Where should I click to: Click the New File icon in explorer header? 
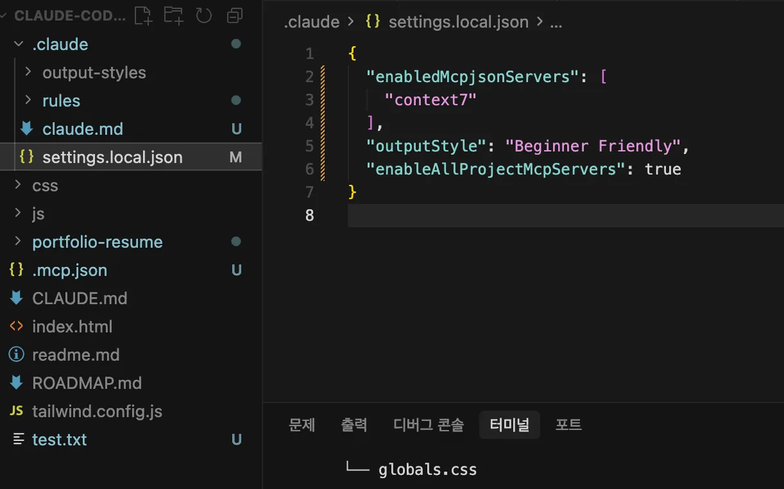tap(144, 15)
